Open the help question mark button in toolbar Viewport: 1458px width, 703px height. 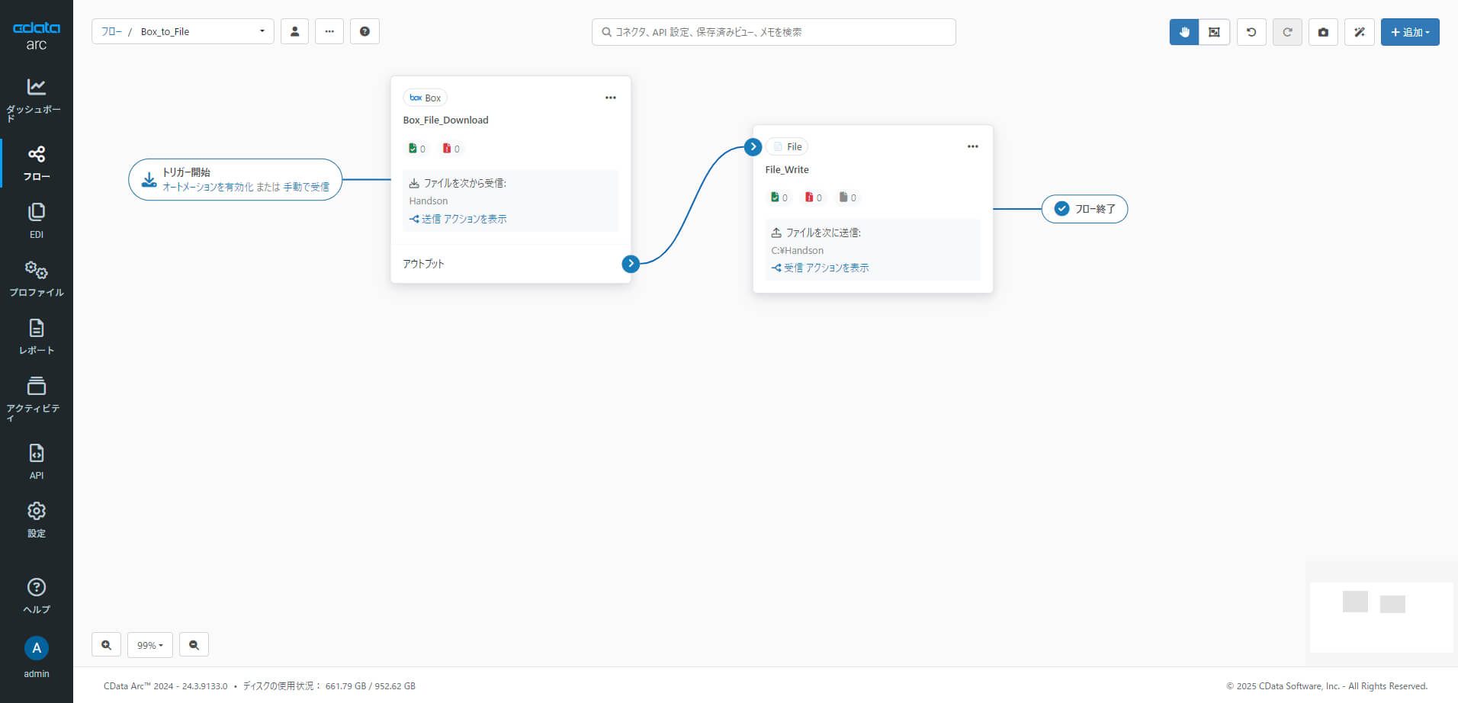pyautogui.click(x=364, y=31)
